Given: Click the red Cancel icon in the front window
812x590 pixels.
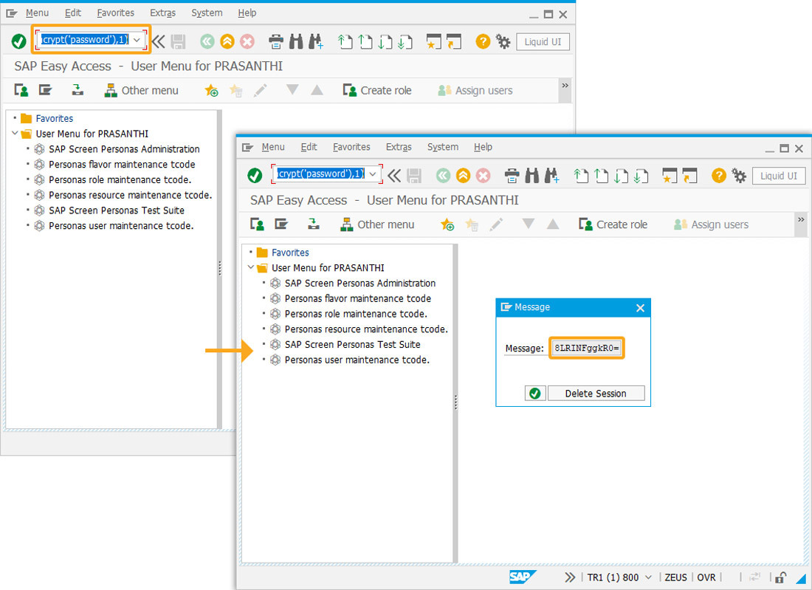Looking at the screenshot, I should 484,176.
